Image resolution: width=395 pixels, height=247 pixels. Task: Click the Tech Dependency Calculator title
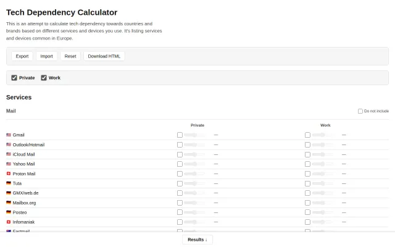(62, 12)
